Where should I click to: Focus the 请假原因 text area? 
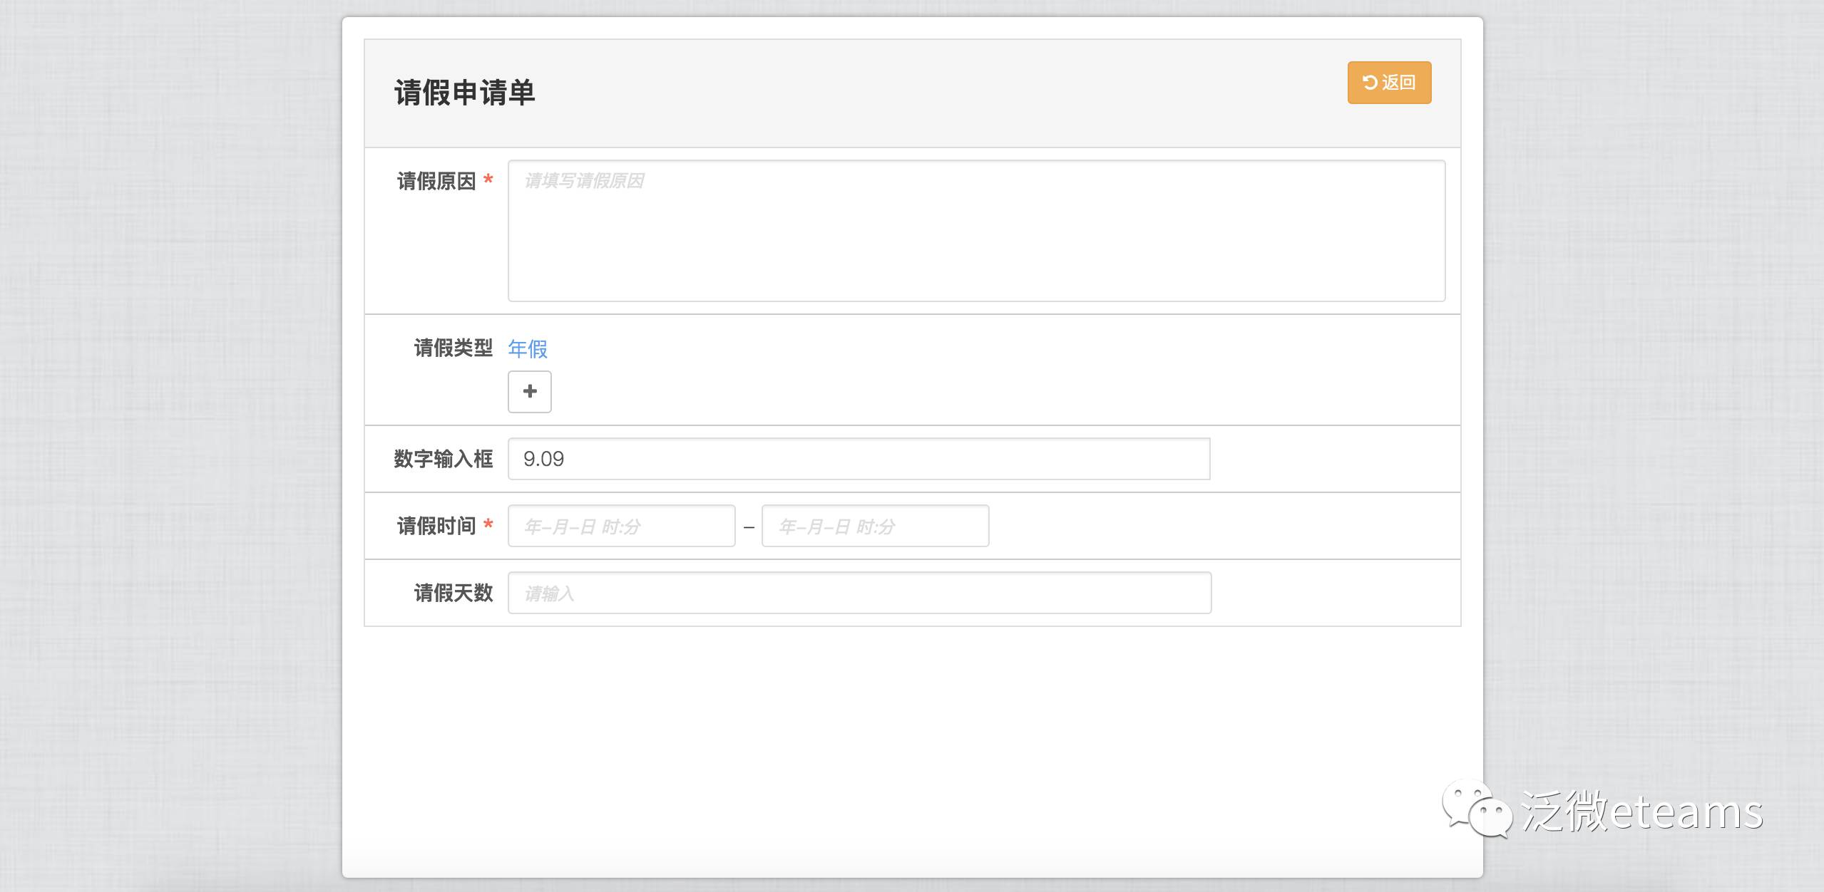(975, 231)
